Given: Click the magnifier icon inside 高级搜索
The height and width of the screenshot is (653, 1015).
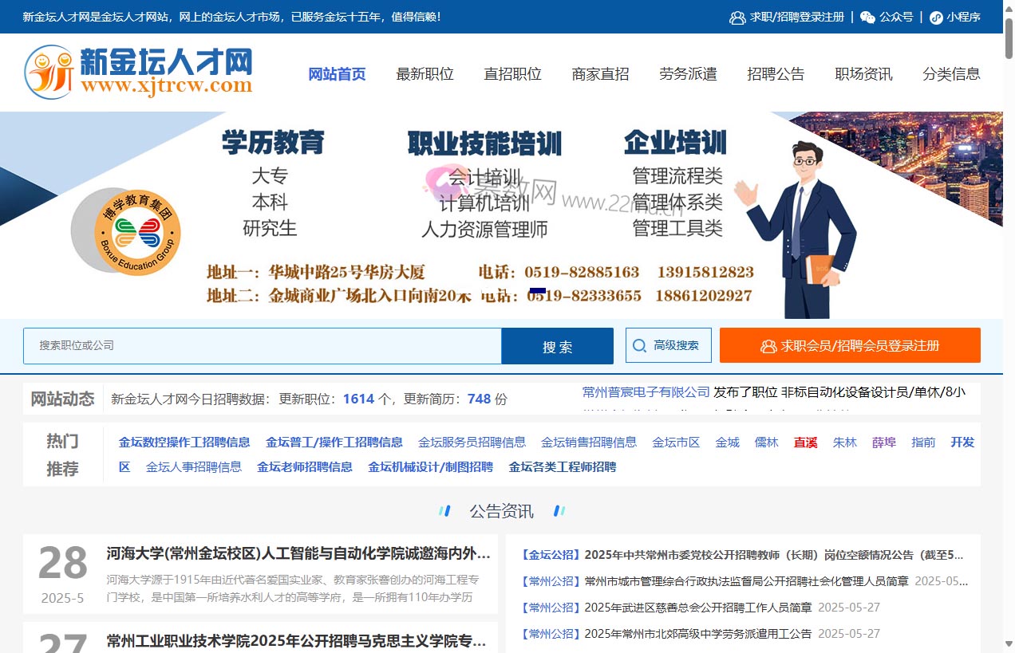Looking at the screenshot, I should pos(639,344).
